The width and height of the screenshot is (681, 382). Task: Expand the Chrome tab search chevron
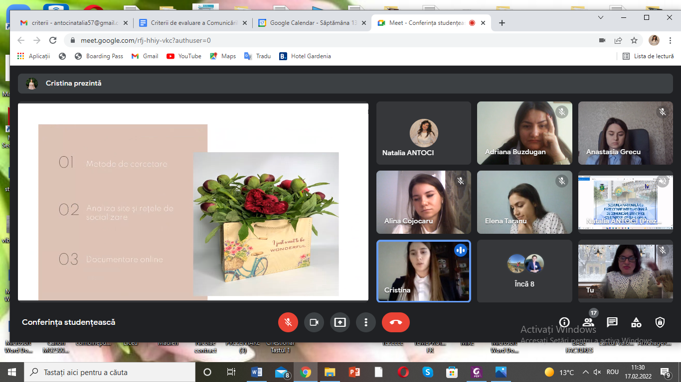pos(602,17)
